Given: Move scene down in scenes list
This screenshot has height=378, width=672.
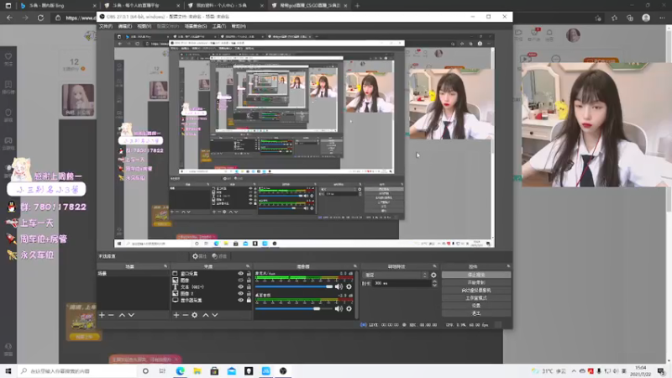Looking at the screenshot, I should pyautogui.click(x=131, y=315).
